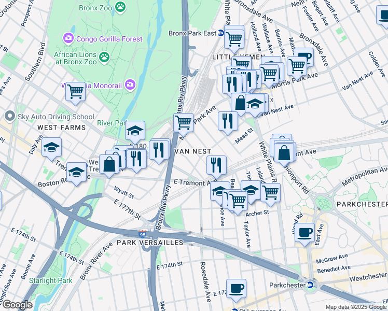Screen dimensions: 388x311
Task: Open the Congo Gorilla Forest camera marker
Action: [68, 38]
